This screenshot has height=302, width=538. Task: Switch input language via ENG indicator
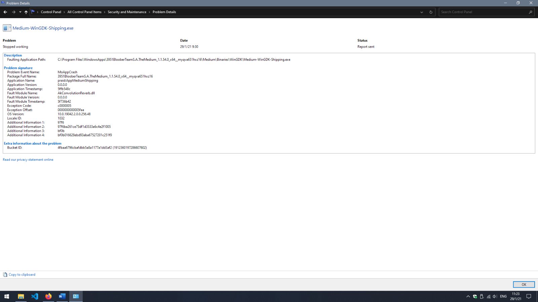(x=503, y=297)
